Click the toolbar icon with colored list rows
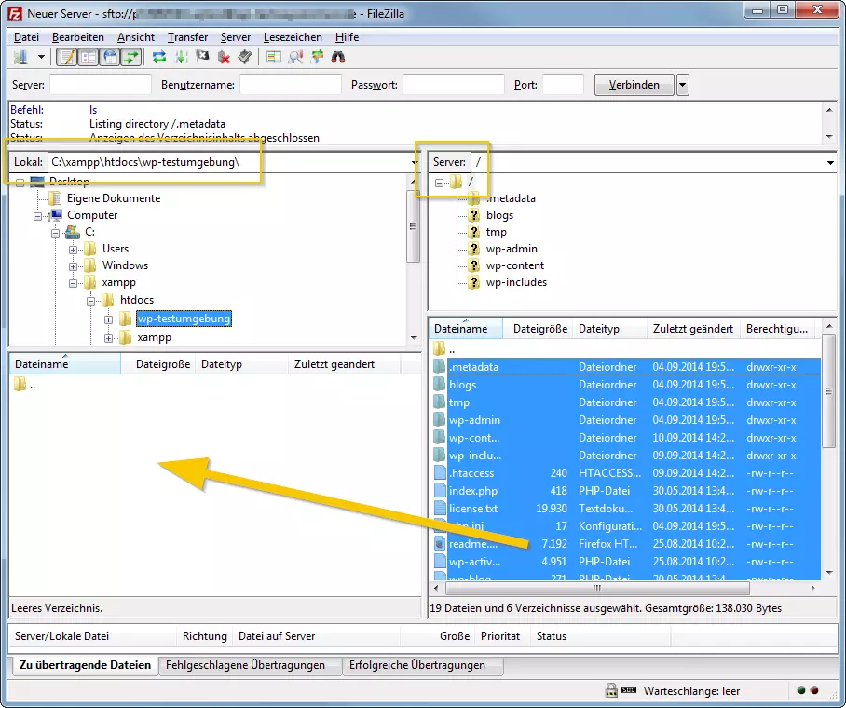846x708 pixels. point(274,57)
